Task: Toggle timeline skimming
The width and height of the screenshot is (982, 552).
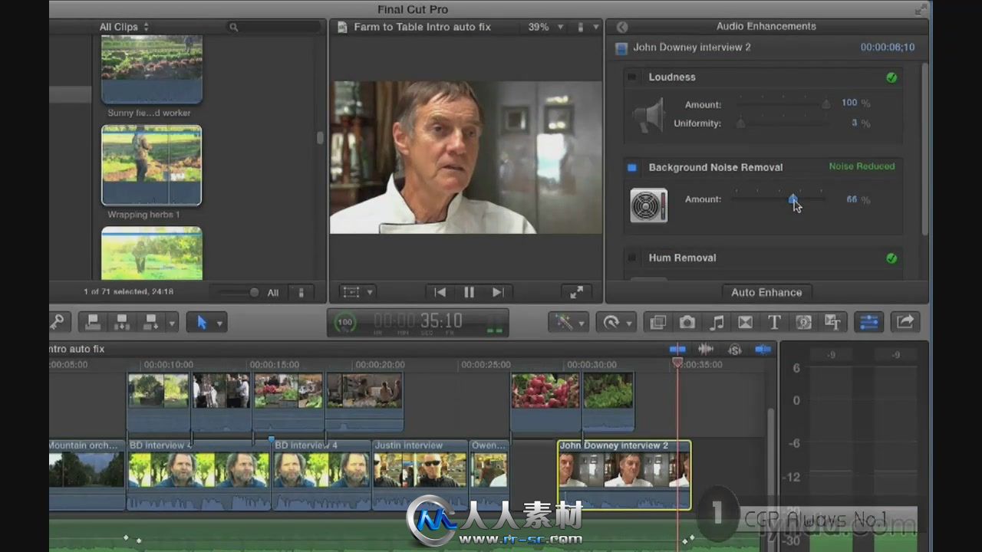Action: pyautogui.click(x=677, y=349)
